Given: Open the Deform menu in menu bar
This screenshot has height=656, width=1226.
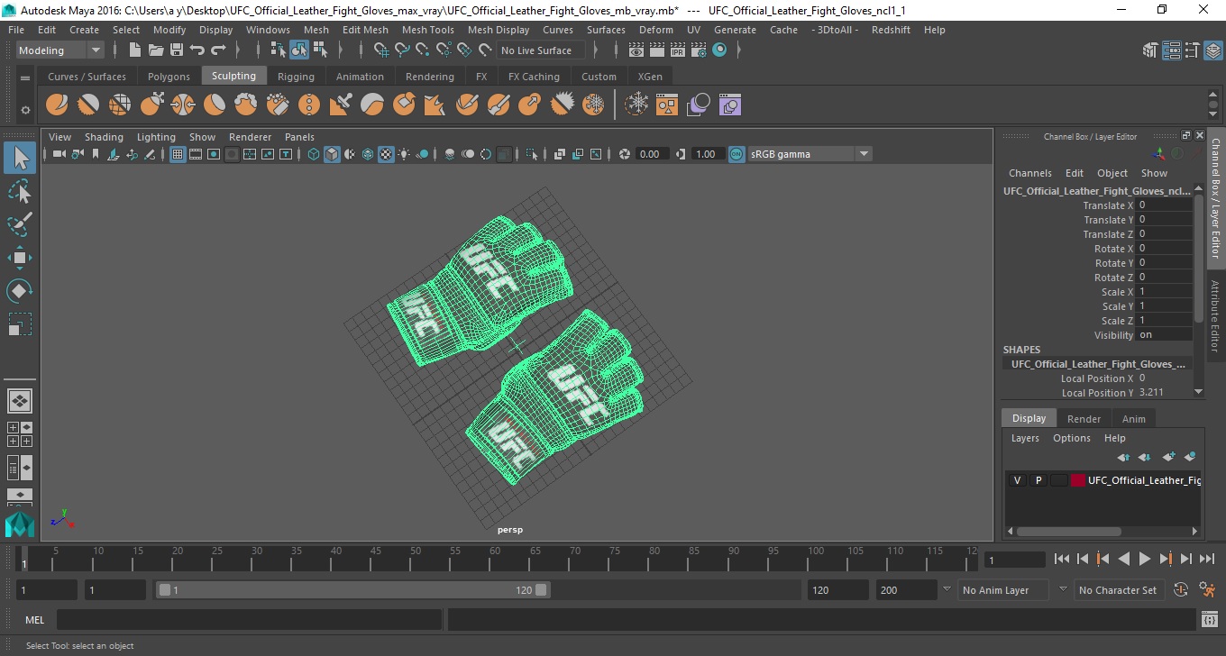Looking at the screenshot, I should coord(655,30).
